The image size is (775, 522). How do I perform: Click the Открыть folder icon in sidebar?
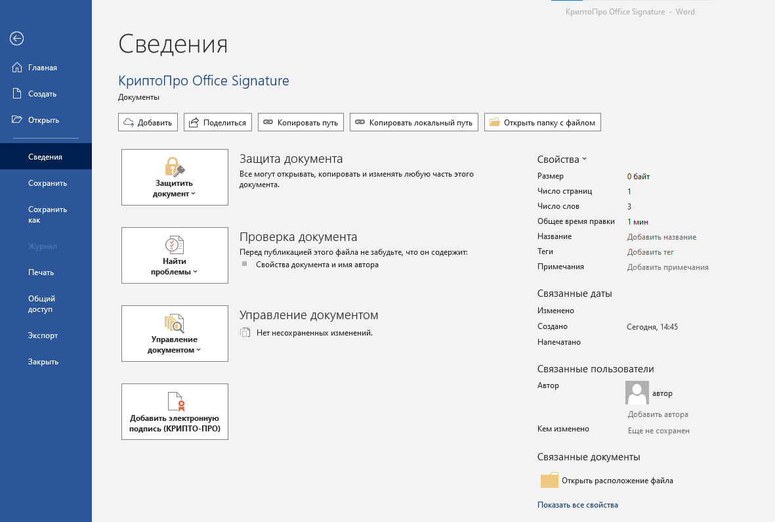point(17,120)
